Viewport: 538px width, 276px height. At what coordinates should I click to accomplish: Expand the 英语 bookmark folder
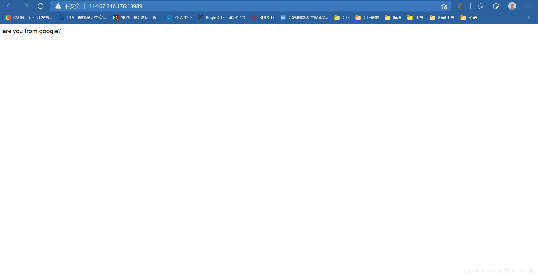(469, 18)
